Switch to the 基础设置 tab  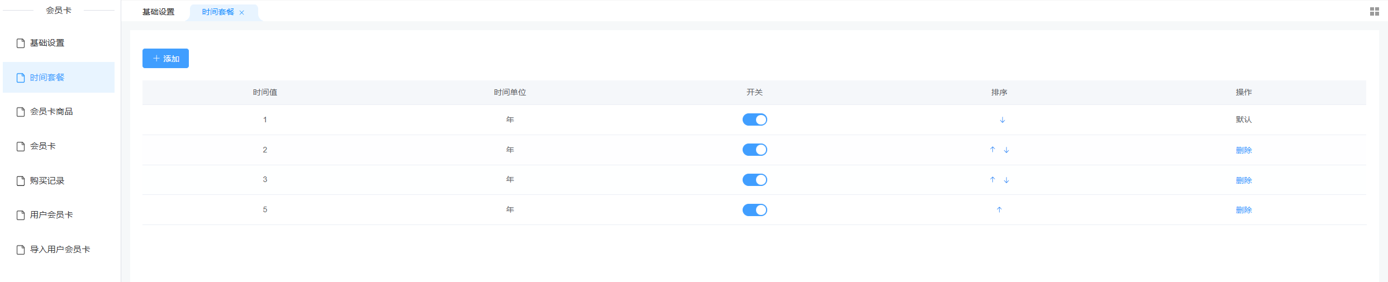[x=159, y=12]
